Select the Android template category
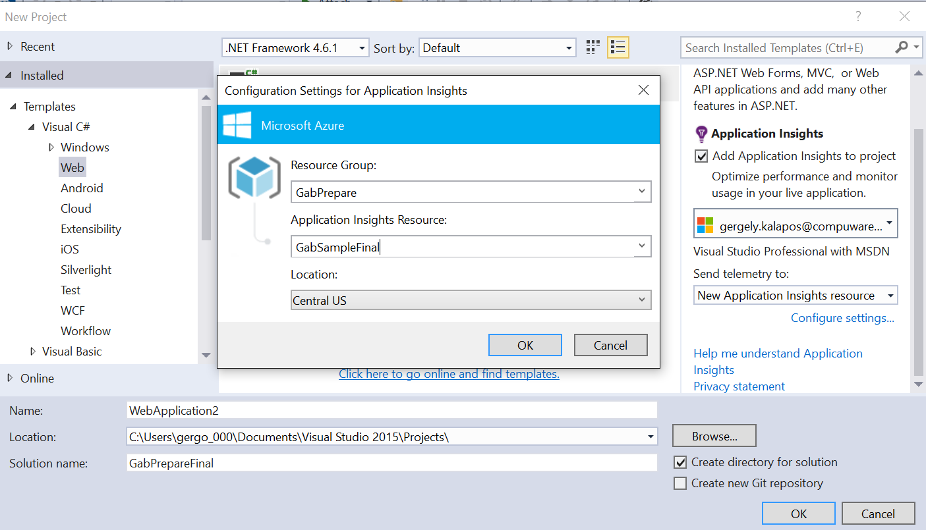 pos(82,188)
